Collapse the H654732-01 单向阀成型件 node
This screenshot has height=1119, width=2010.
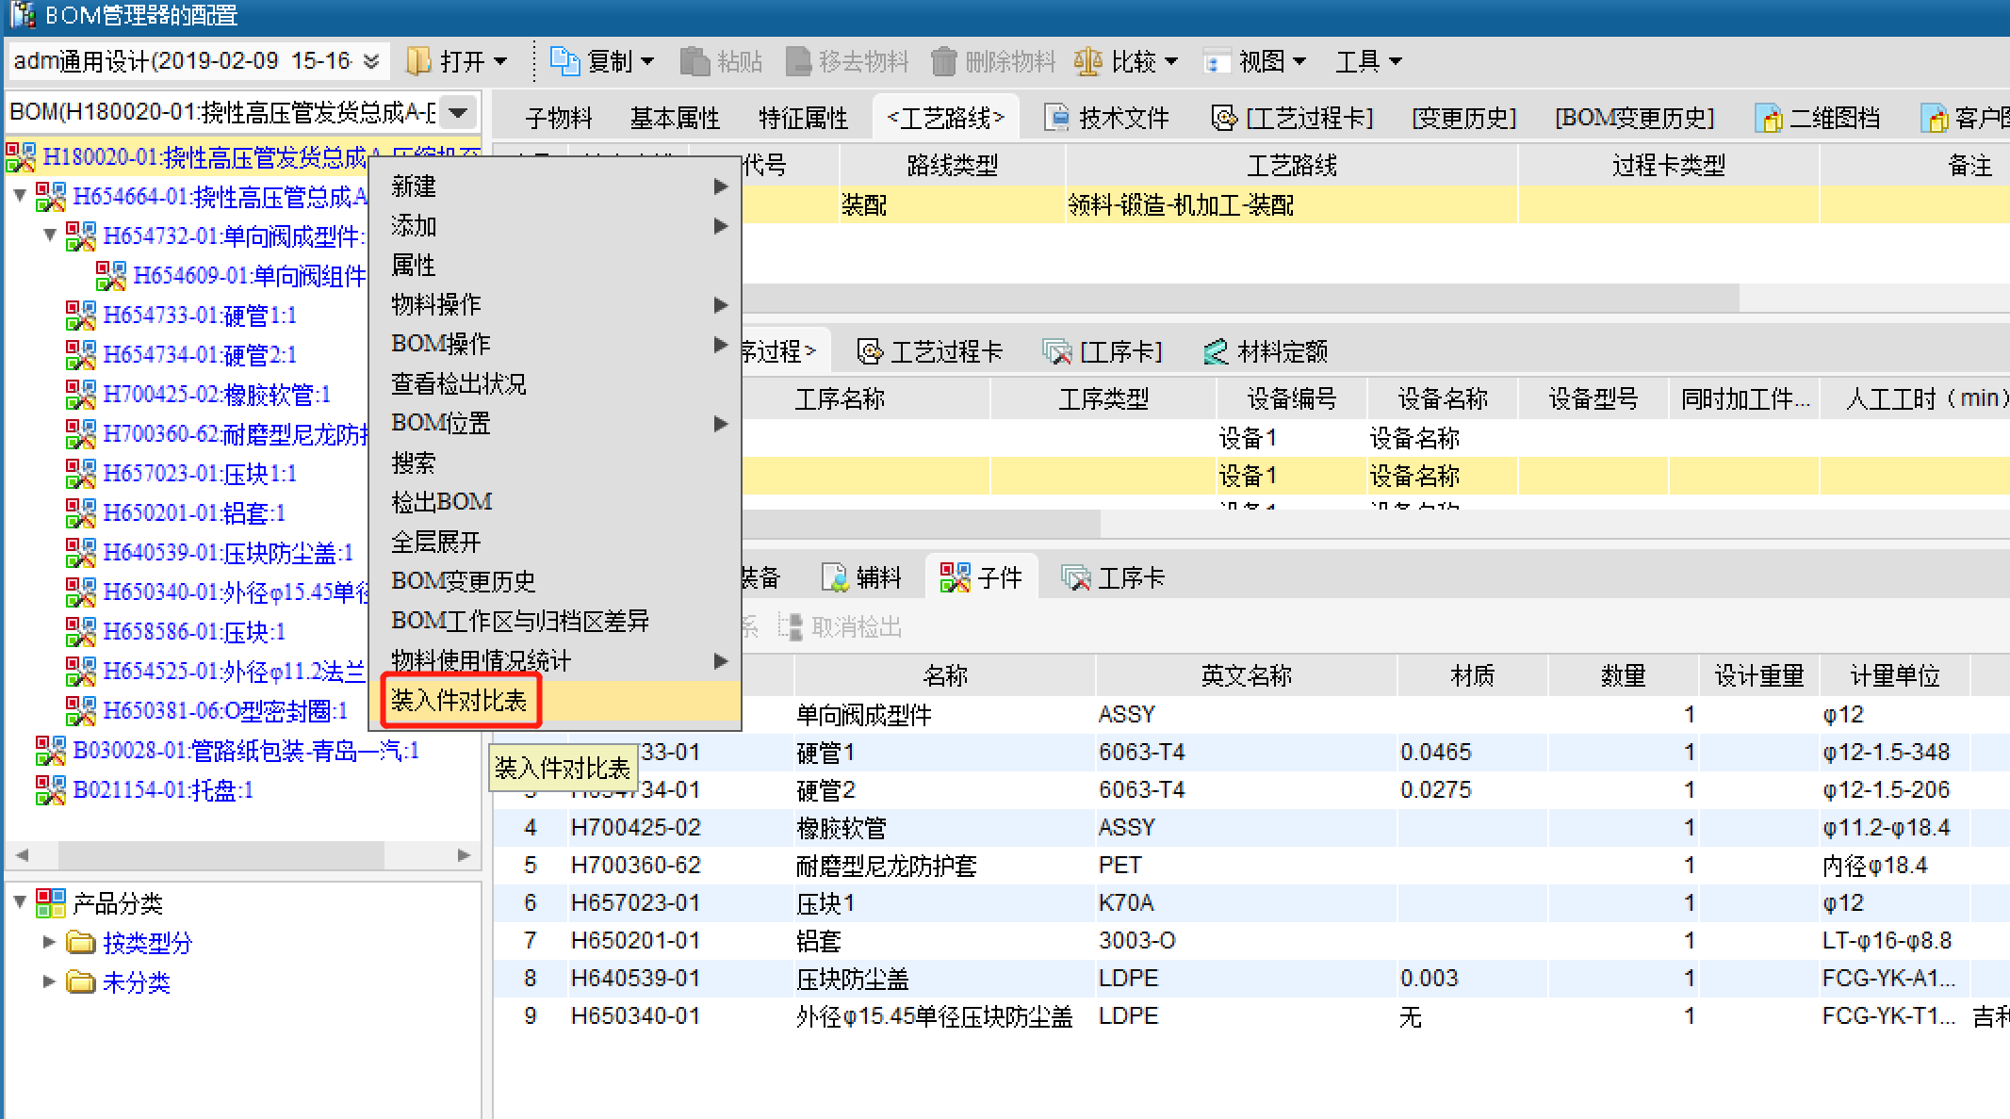point(50,235)
